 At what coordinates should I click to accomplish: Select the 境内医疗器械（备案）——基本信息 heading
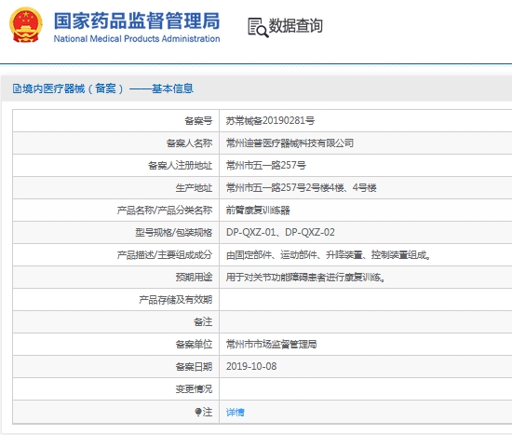click(108, 88)
